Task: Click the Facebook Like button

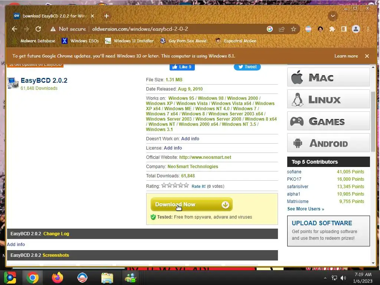Action: tap(182, 67)
